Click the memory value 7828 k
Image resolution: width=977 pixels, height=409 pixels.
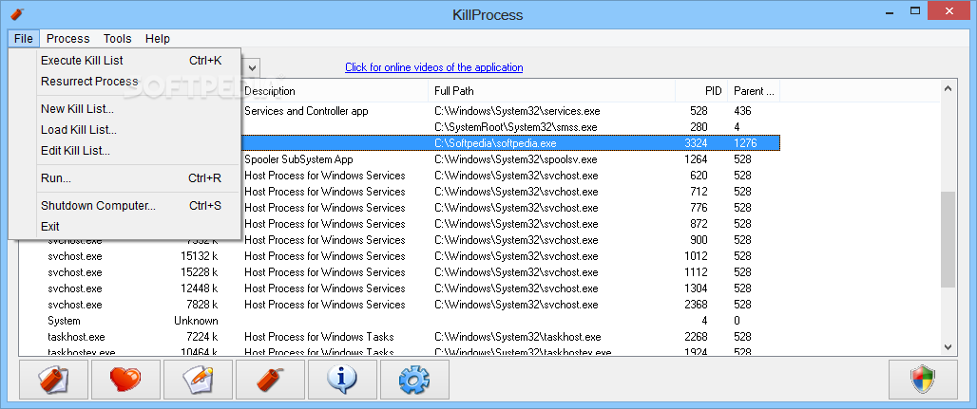(201, 305)
